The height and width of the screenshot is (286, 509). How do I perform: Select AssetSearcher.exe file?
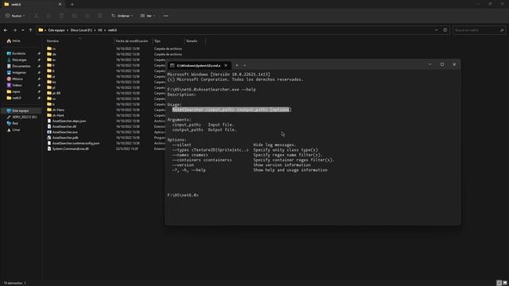[64, 132]
